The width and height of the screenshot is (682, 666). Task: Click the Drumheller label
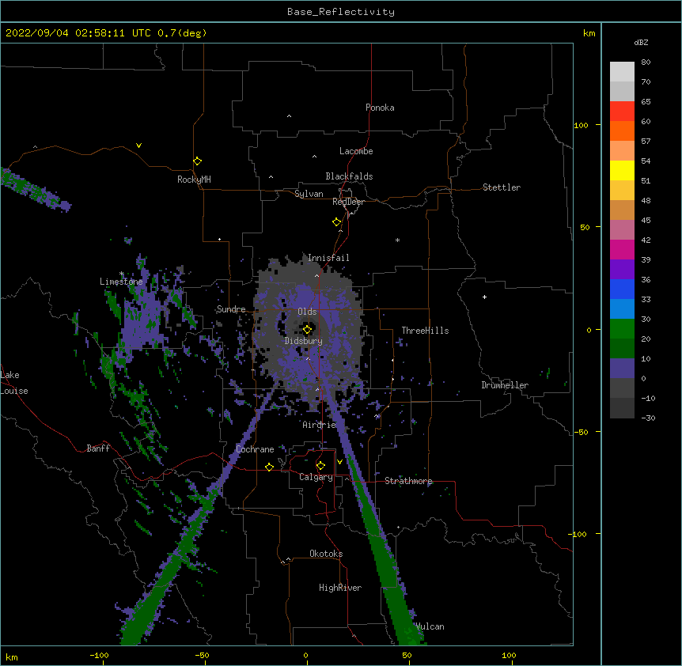505,385
